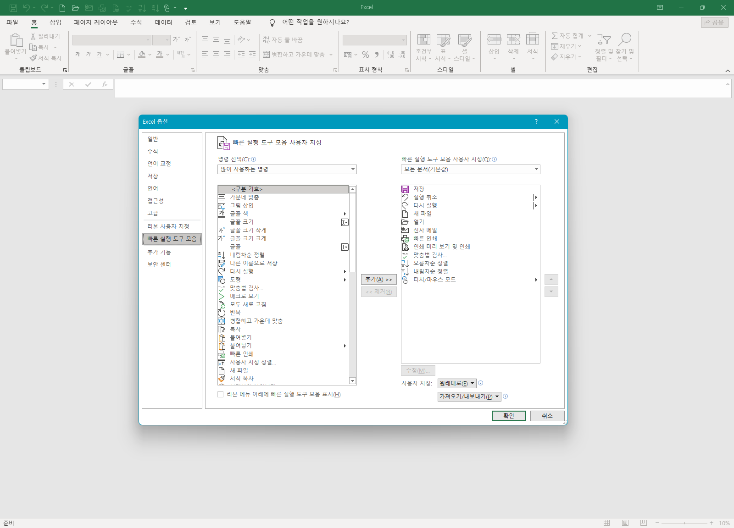Screen dimensions: 734x528
Task: Open the Name Box dropdown arrow
Action: (44, 84)
